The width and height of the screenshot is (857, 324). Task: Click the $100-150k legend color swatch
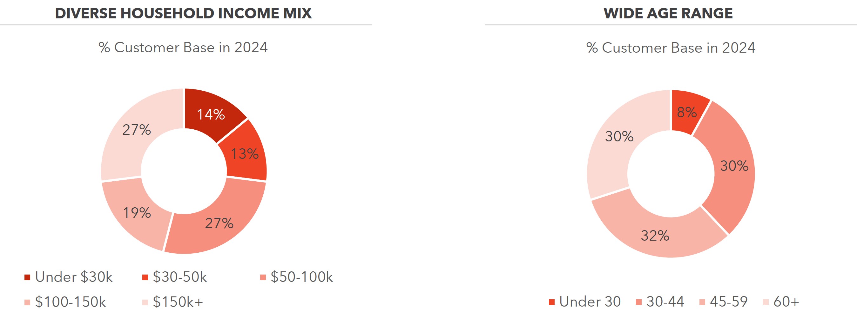coord(27,302)
